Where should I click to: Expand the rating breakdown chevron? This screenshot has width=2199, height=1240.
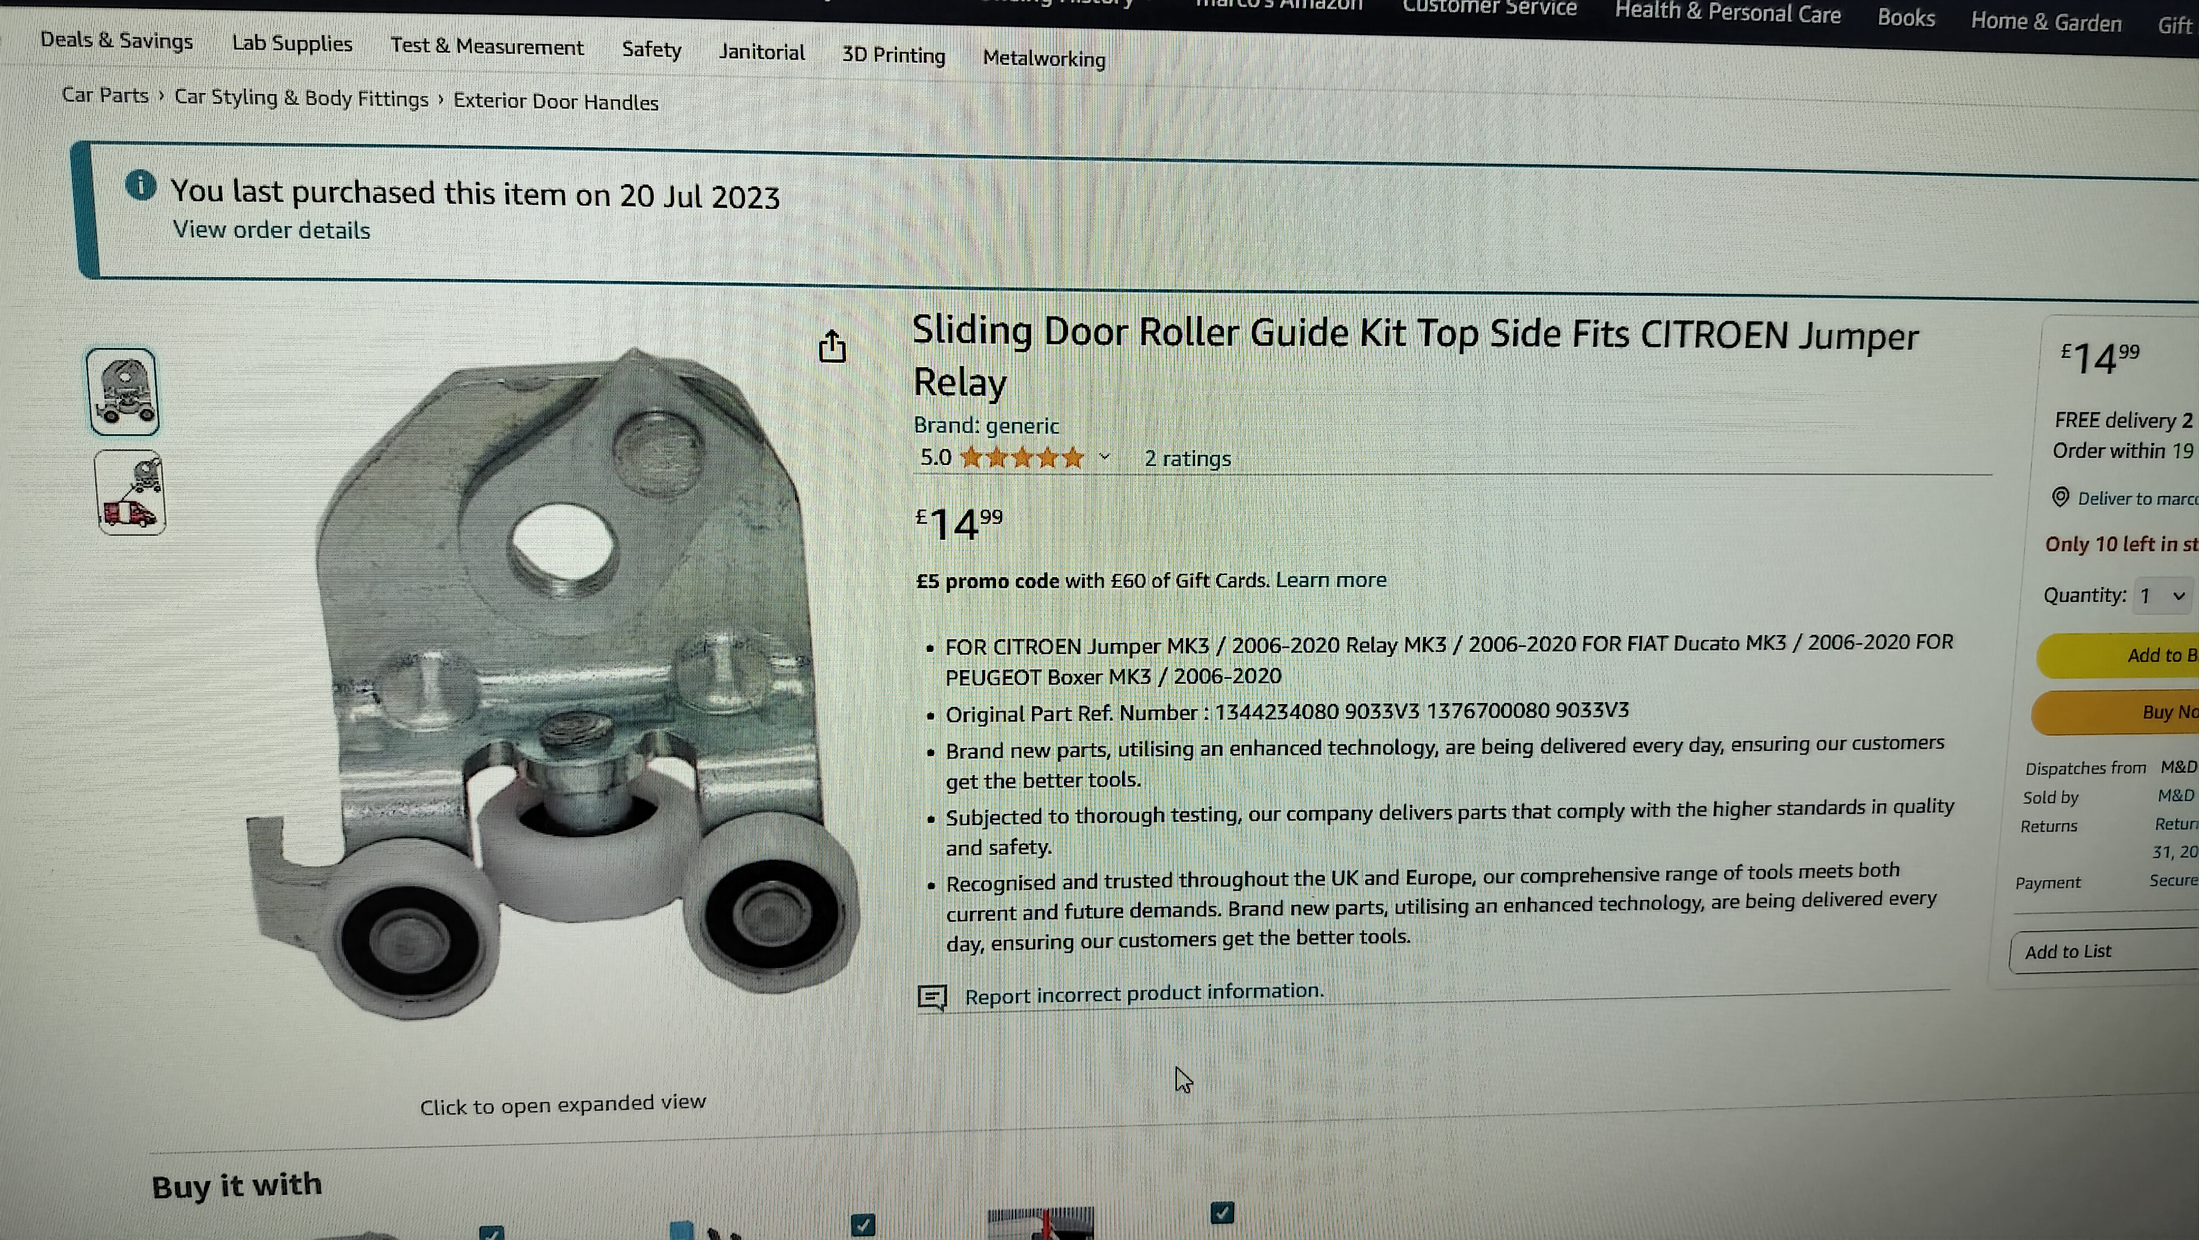click(x=1104, y=457)
